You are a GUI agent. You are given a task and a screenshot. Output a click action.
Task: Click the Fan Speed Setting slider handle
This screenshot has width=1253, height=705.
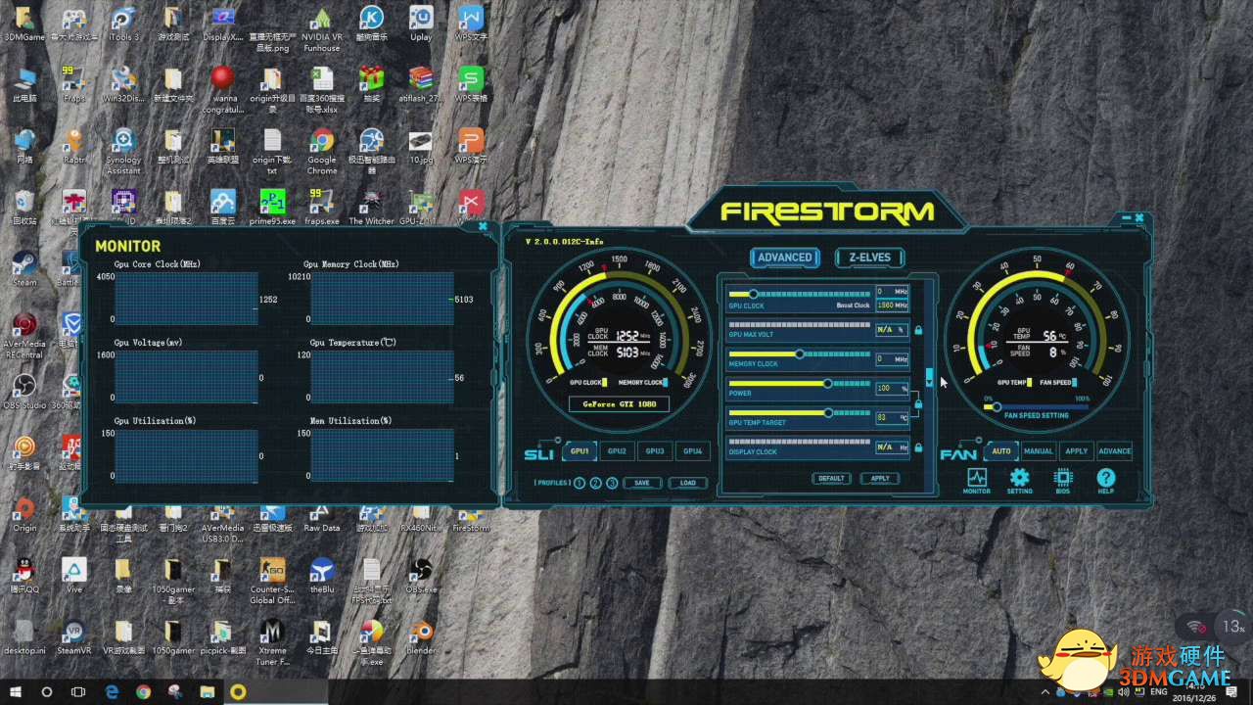coord(997,406)
